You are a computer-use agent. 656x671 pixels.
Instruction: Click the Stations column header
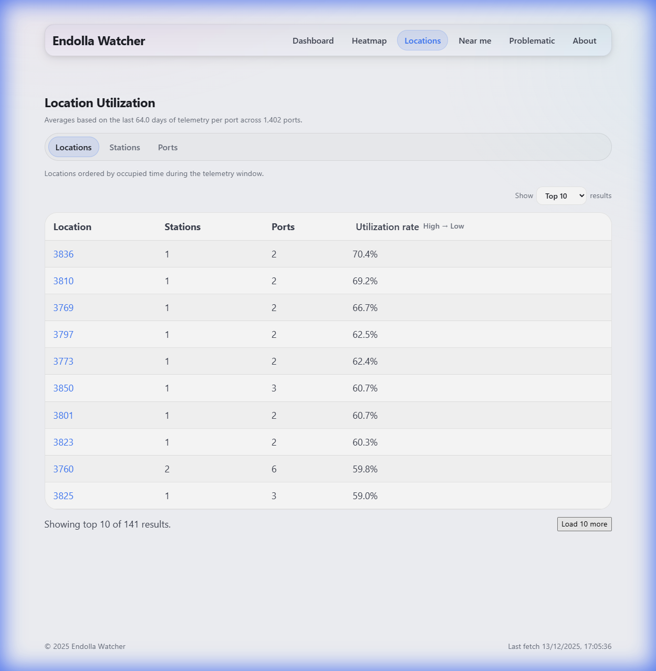click(x=182, y=227)
